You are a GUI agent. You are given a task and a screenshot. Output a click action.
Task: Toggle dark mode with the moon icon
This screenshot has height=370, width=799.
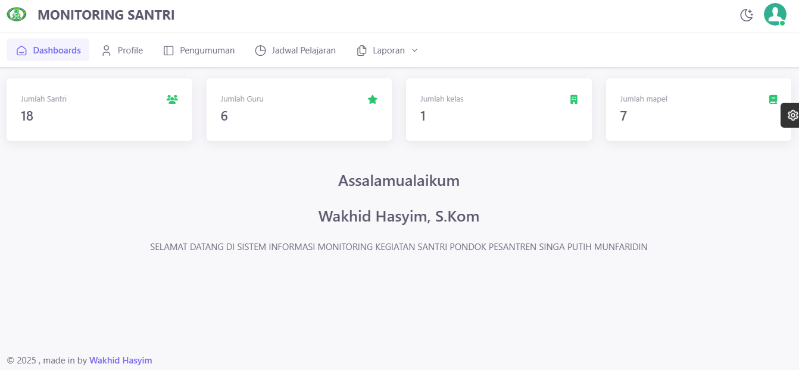click(x=747, y=15)
